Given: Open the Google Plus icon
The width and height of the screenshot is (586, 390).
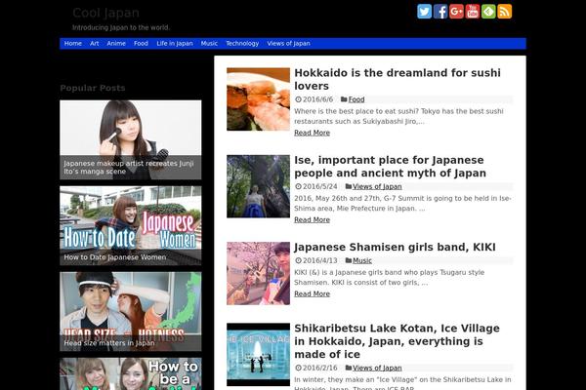Looking at the screenshot, I should [x=456, y=11].
